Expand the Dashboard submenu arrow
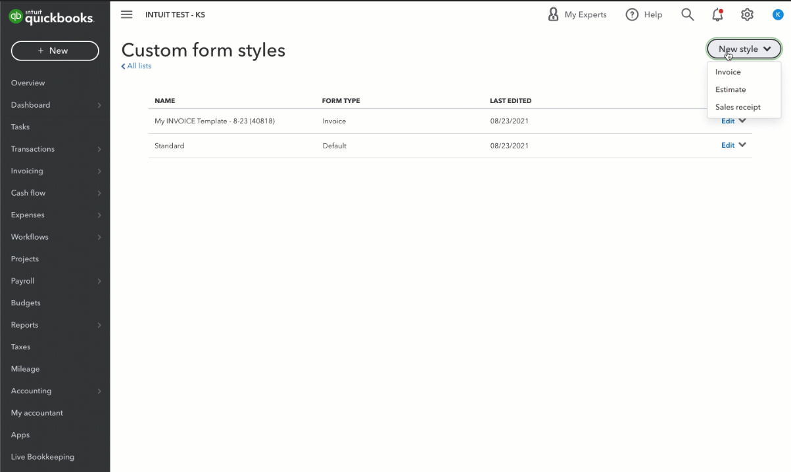The width and height of the screenshot is (791, 472). point(99,105)
